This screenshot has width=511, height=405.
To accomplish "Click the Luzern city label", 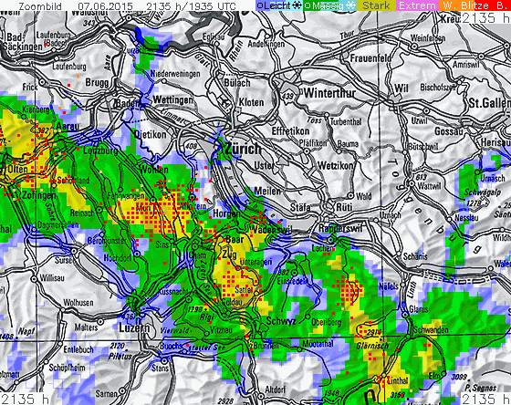I will pyautogui.click(x=134, y=327).
